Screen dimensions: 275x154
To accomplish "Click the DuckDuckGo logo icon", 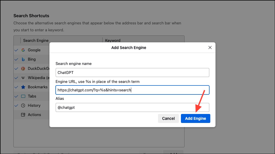I will (23, 69).
